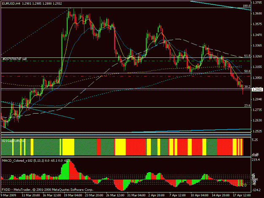Viewport: 264px width, 198px height.
Task: Click price axis value 1.3680
Action: [x=257, y=14]
